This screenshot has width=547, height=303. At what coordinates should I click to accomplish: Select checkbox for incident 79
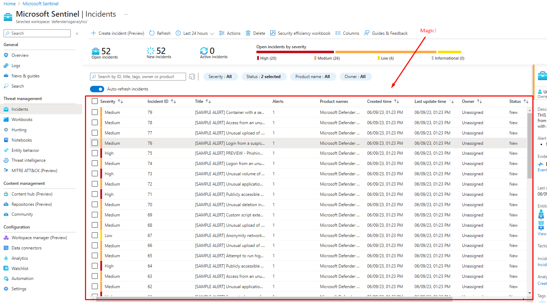tap(95, 112)
